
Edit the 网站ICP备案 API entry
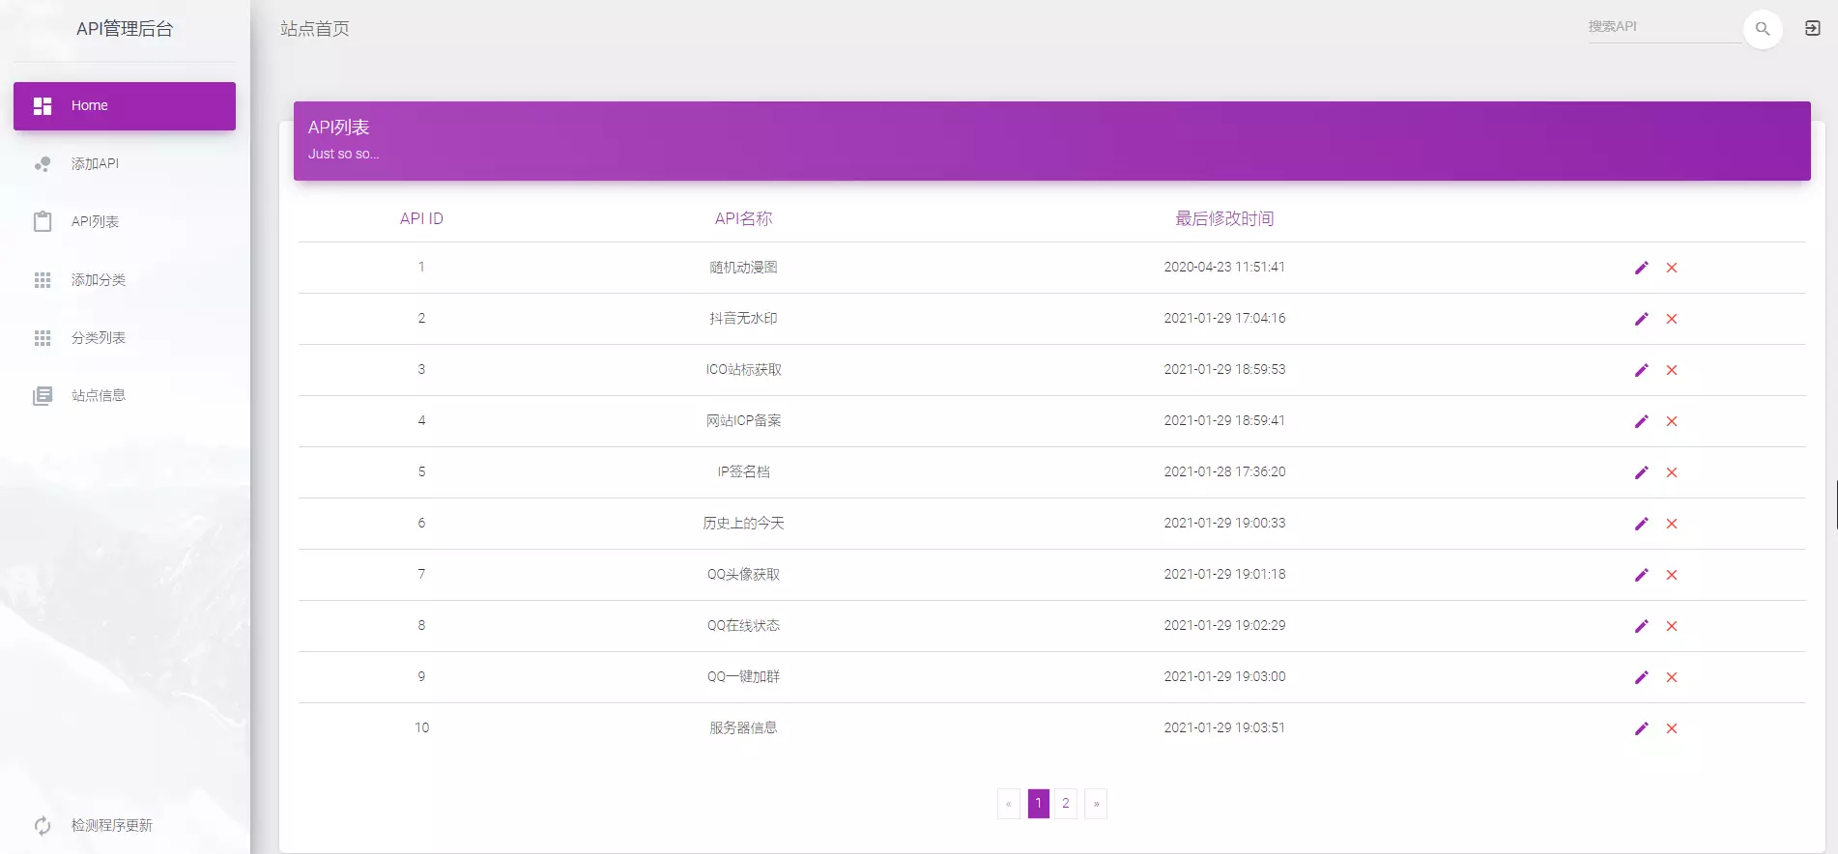(x=1641, y=421)
